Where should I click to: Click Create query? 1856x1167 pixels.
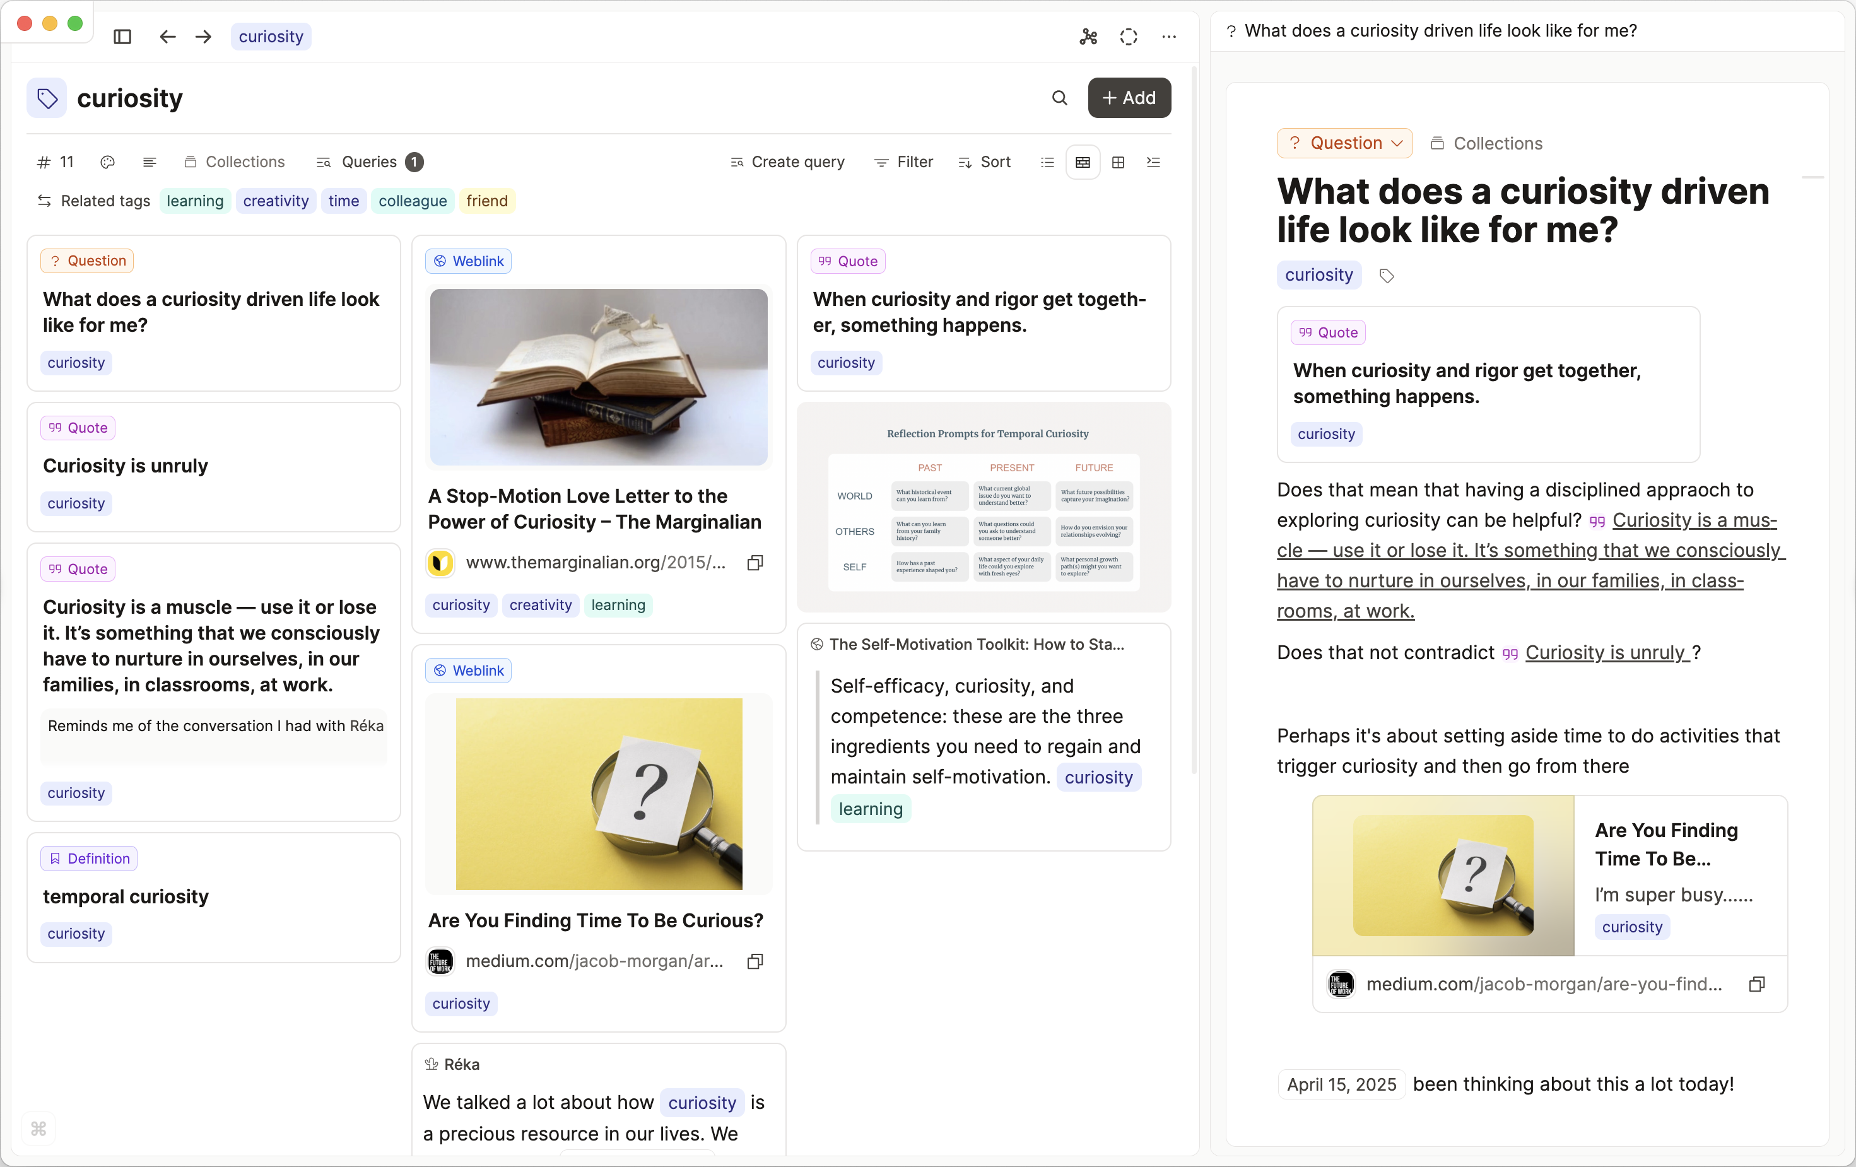pos(787,162)
